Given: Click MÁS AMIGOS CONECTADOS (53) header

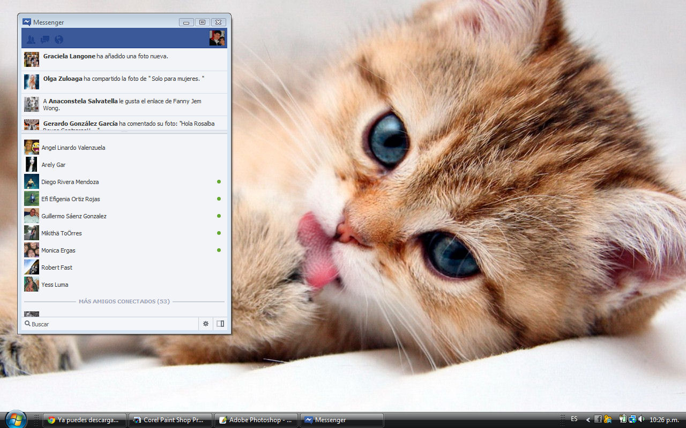Looking at the screenshot, I should (124, 301).
